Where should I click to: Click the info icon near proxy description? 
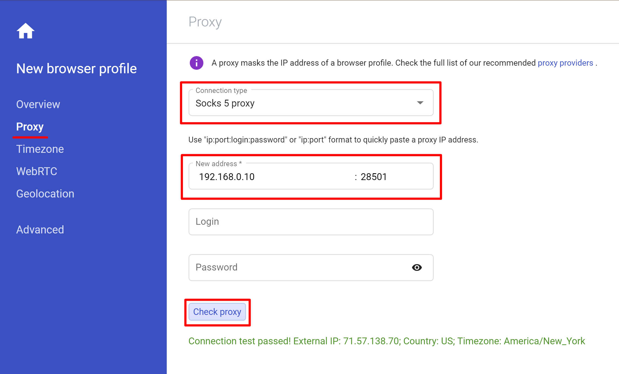pos(196,63)
